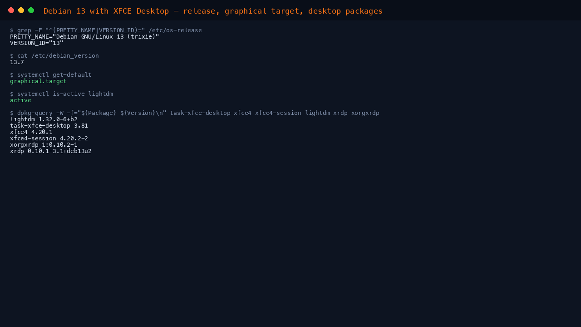Click the green graphical.target output
Screen dimensions: 581x327
coord(38,81)
